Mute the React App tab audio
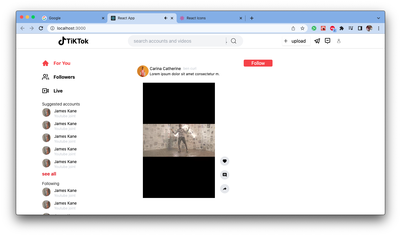The height and width of the screenshot is (236, 401). [x=166, y=18]
